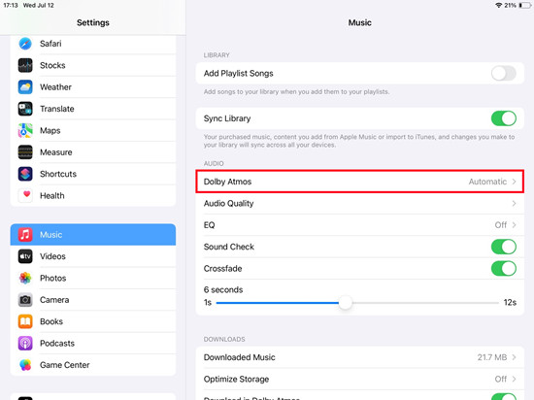Open Health settings row
Viewport: 534px width, 400px height.
pyautogui.click(x=93, y=196)
